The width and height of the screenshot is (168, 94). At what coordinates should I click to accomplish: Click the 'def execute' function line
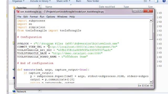(53, 70)
